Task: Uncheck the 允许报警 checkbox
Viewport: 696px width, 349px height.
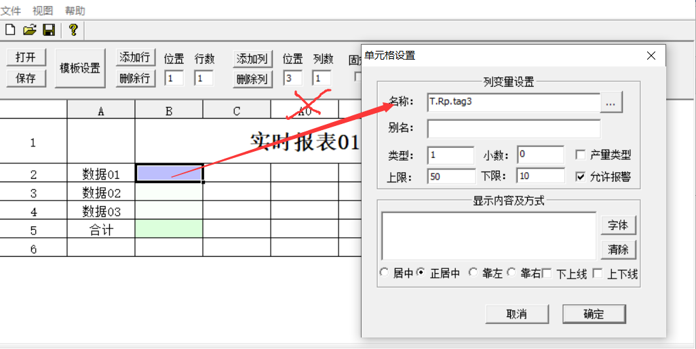Action: point(581,176)
